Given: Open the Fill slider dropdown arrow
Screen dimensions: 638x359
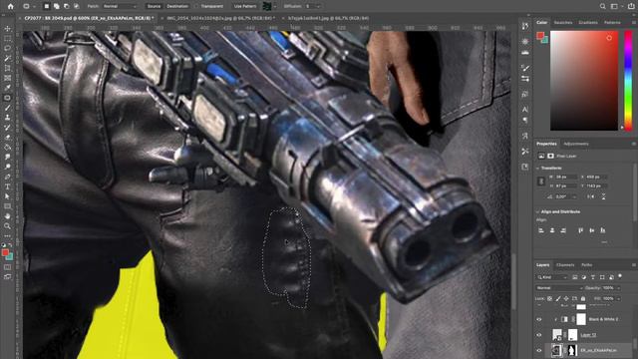Looking at the screenshot, I should (618, 299).
